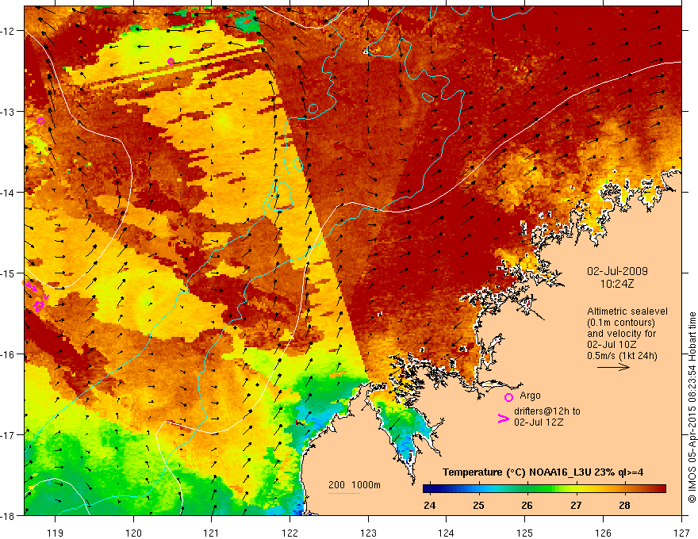The width and height of the screenshot is (698, 539).
Task: Click the colorbar label '28'
Action: (624, 505)
